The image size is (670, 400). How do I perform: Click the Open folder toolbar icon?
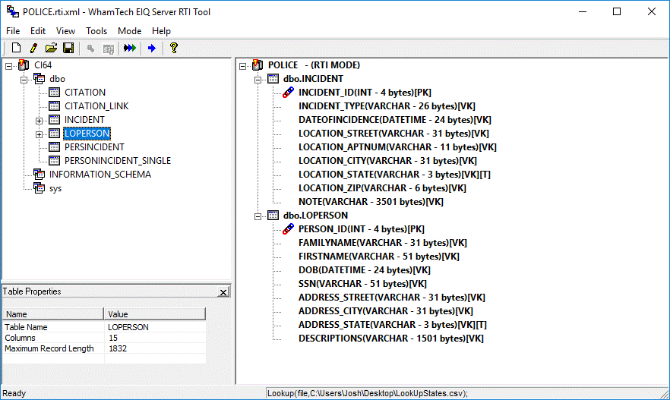(51, 48)
